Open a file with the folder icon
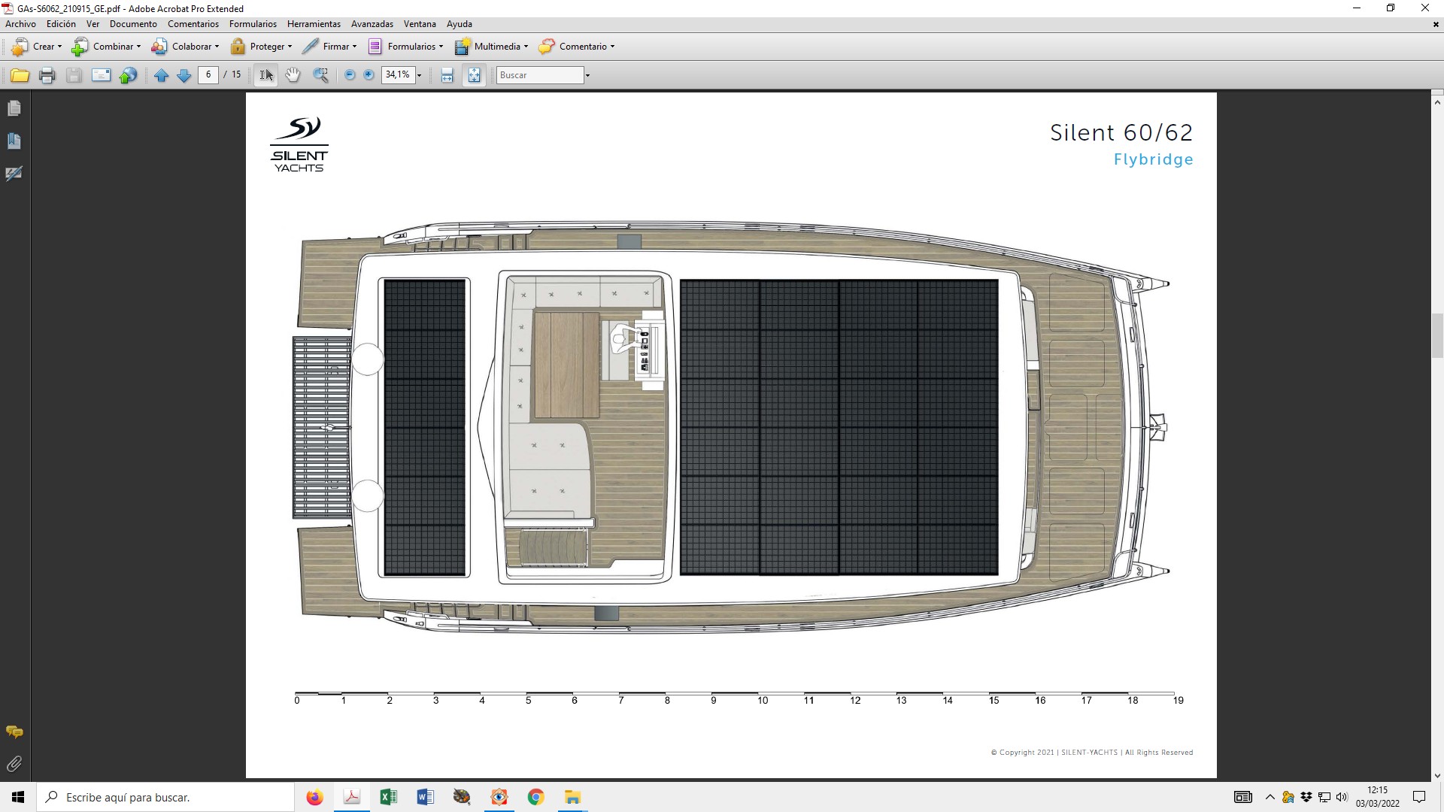Viewport: 1444px width, 812px height. click(x=20, y=75)
